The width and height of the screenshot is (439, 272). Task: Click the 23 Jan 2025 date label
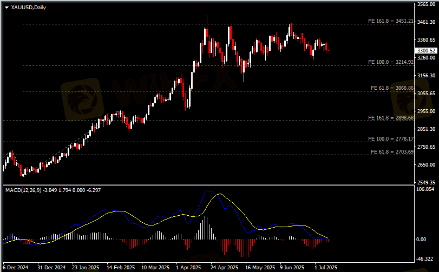coord(86,268)
